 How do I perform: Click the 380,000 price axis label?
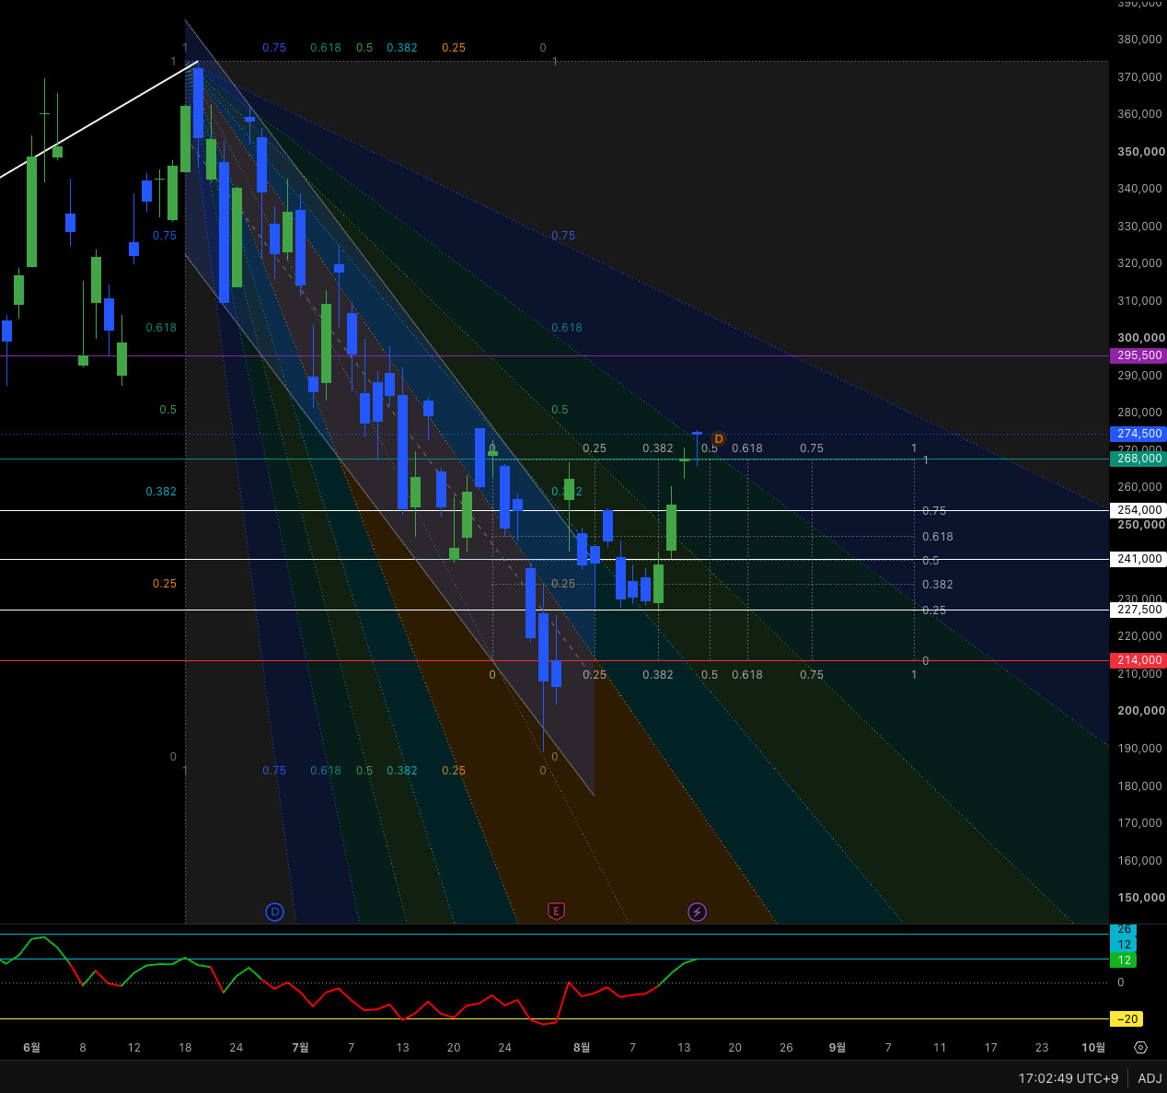(1139, 40)
